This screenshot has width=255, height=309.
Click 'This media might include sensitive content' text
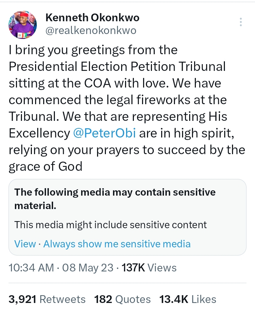pyautogui.click(x=110, y=225)
